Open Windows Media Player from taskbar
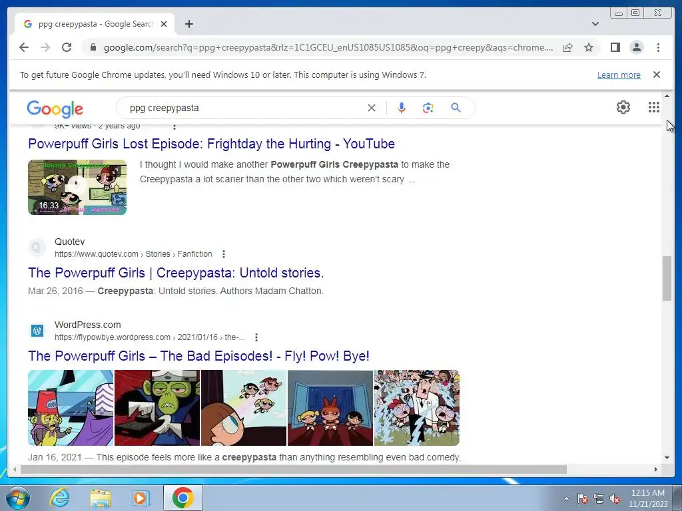682x511 pixels. pos(141,498)
